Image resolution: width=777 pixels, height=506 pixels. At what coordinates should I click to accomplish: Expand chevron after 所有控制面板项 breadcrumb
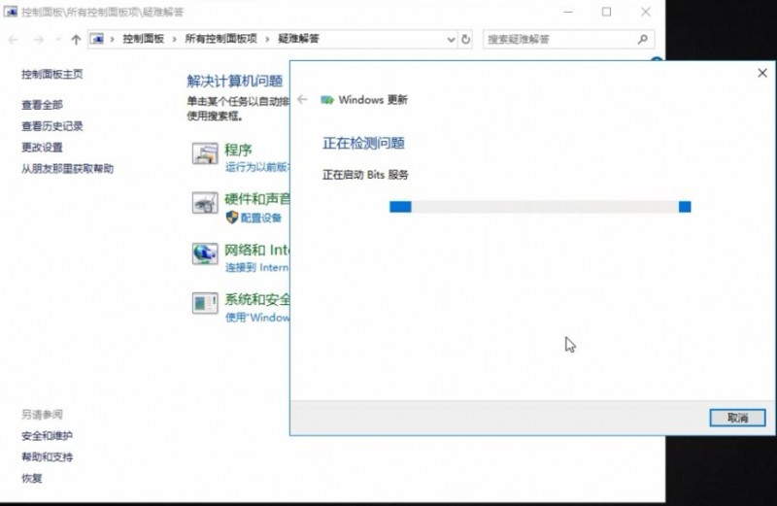[x=268, y=40]
